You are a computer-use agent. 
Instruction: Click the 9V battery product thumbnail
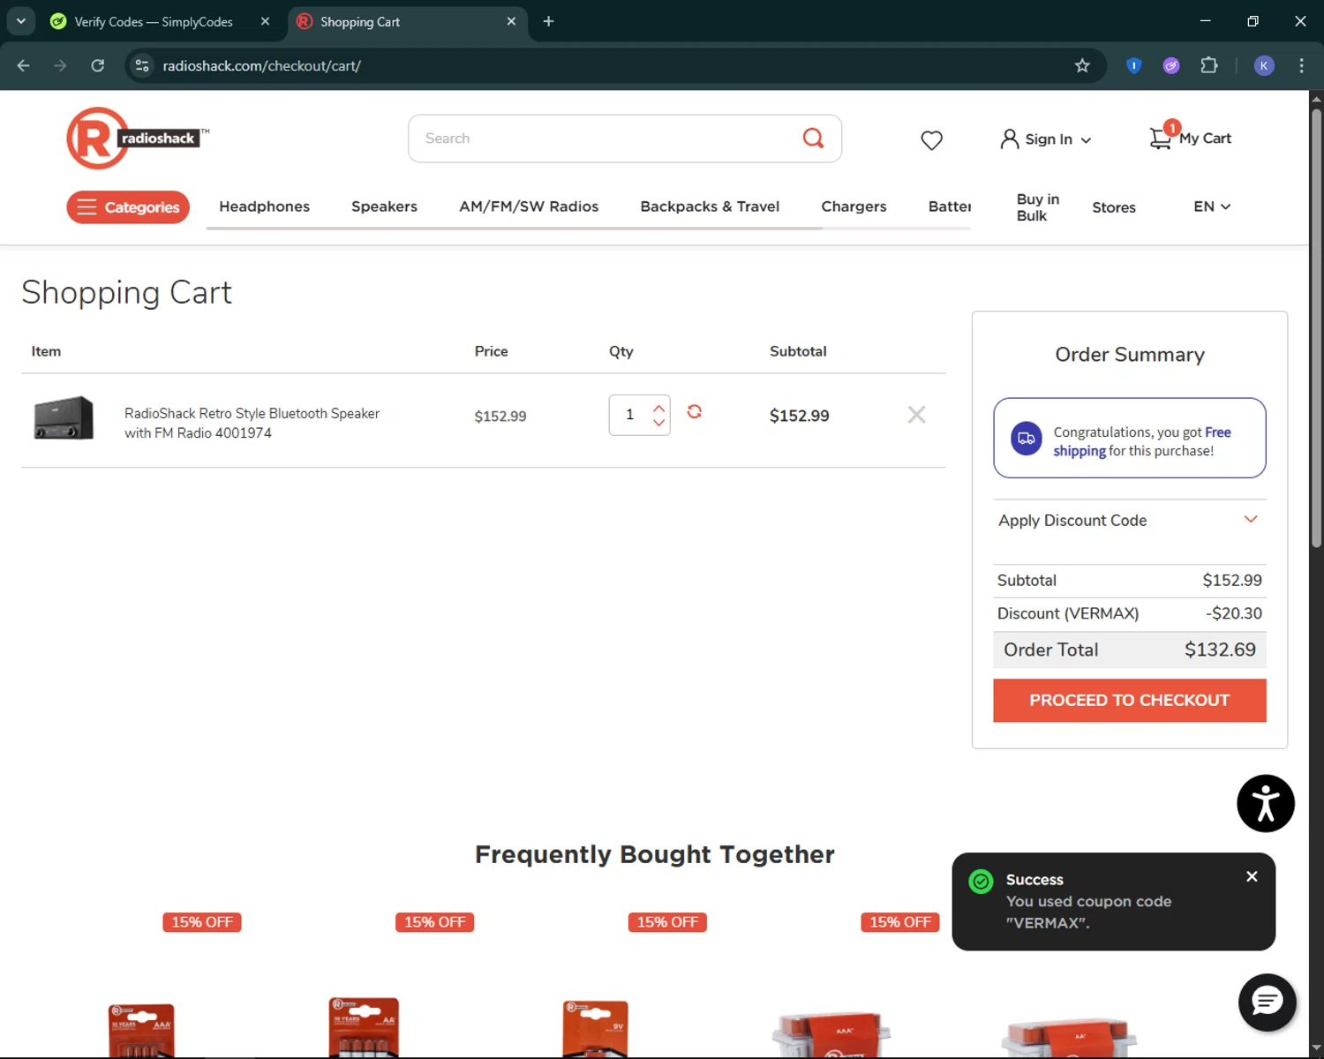(595, 1029)
